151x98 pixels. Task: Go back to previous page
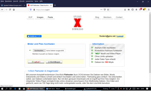pos(2,10)
